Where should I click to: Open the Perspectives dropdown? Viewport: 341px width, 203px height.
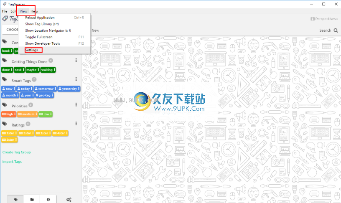point(324,19)
